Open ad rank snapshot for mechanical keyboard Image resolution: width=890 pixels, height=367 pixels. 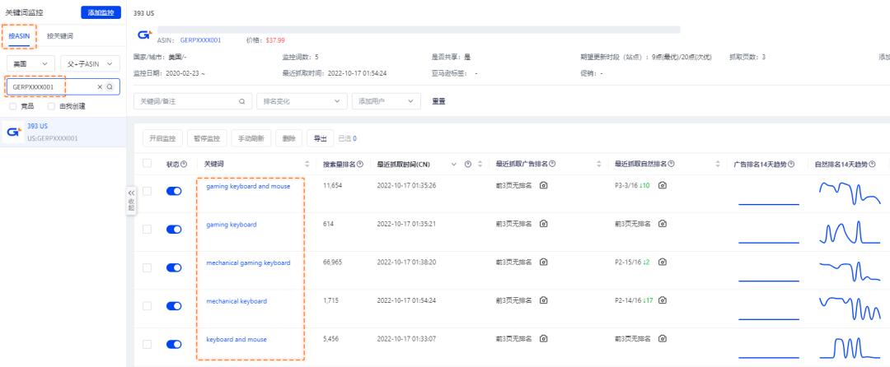543,300
